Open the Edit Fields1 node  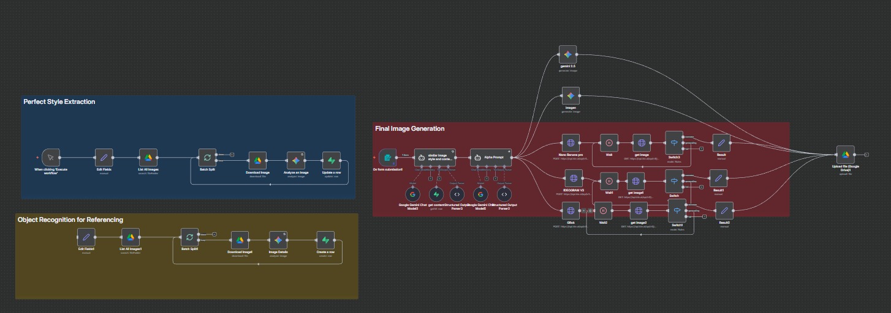(x=86, y=237)
